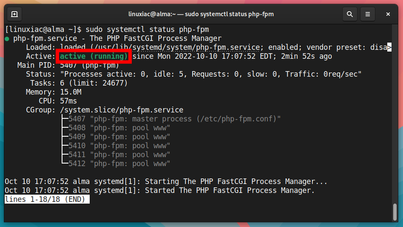
Task: Select process 5412 pool www entry
Action: tap(119, 164)
